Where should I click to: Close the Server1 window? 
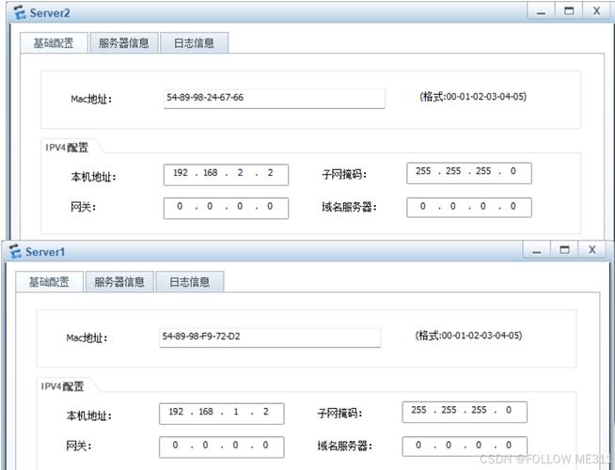click(592, 250)
